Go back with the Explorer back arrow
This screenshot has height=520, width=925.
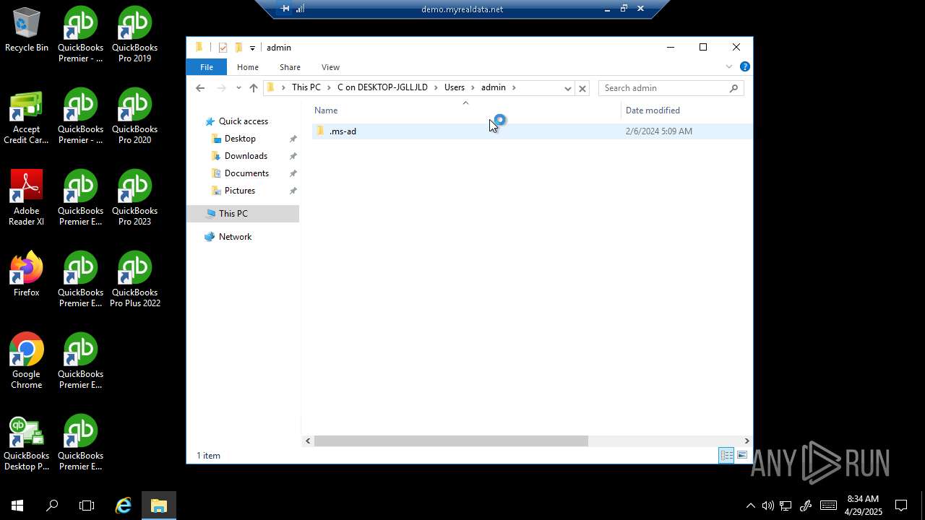[200, 88]
